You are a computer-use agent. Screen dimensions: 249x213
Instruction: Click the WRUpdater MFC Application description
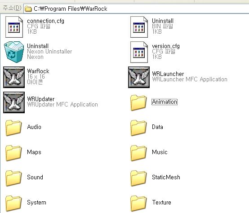(62, 104)
